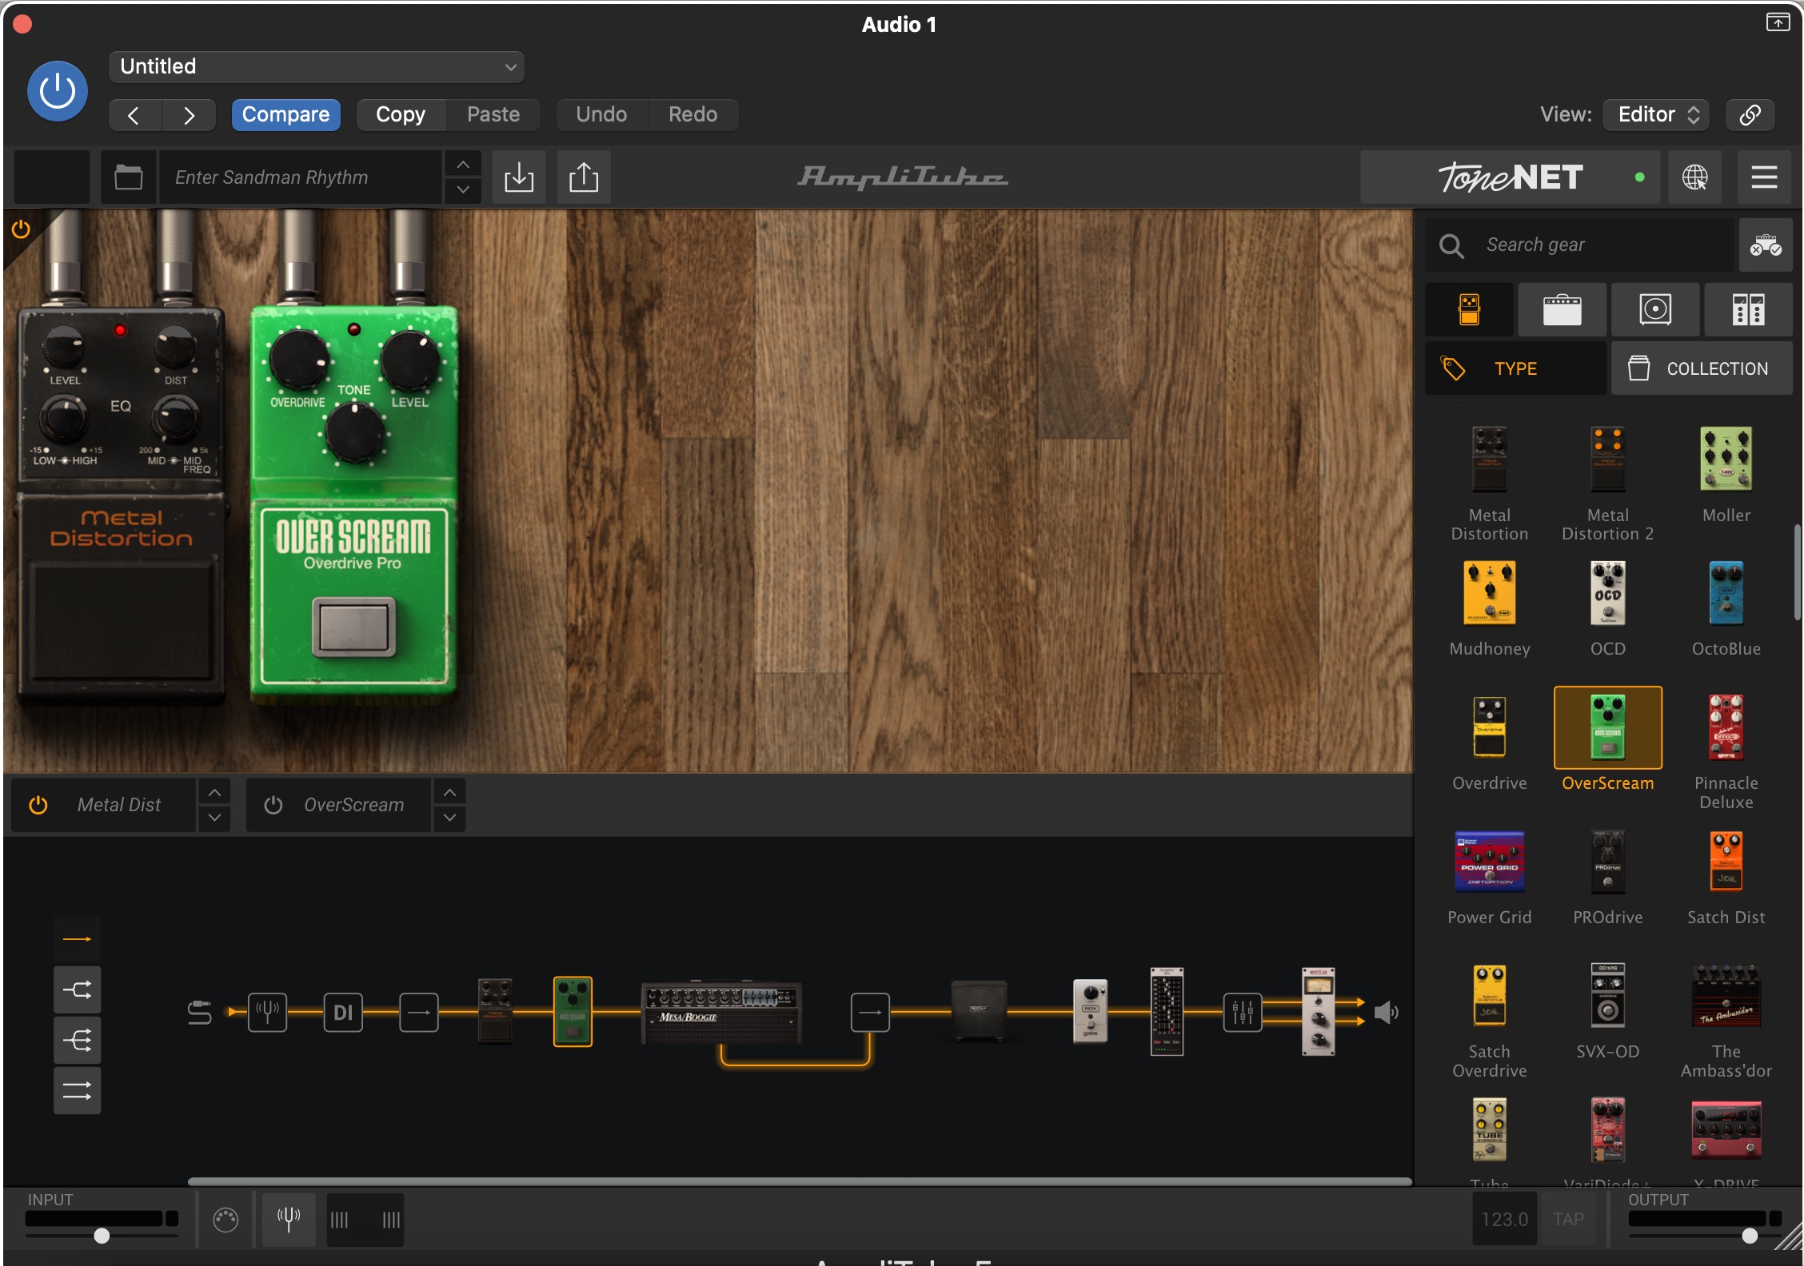
Task: Select the single serial chain routing icon
Action: click(x=77, y=939)
